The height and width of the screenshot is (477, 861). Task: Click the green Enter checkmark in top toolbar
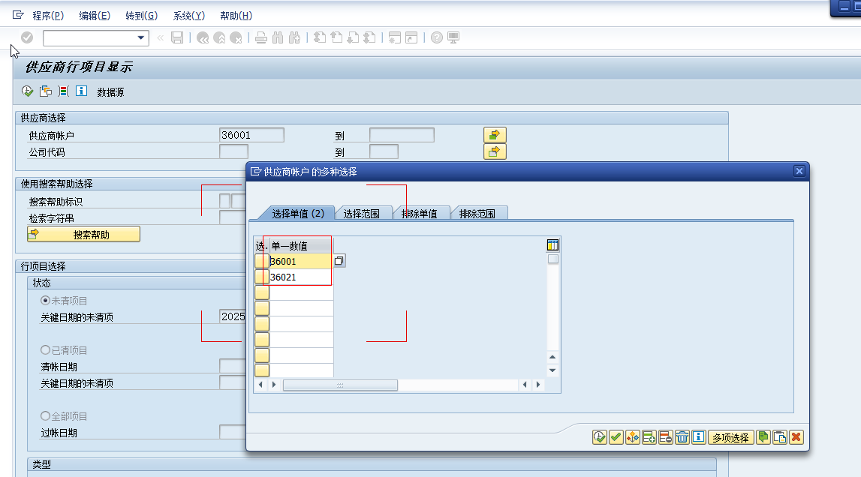click(x=27, y=37)
